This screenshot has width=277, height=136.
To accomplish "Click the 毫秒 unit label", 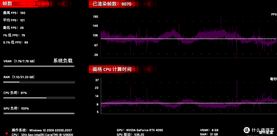I will 273,79.
